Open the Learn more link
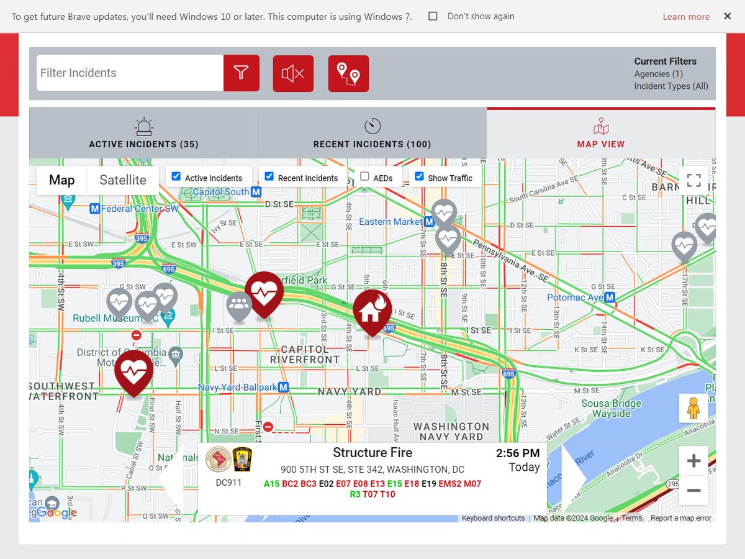The width and height of the screenshot is (745, 559). click(x=686, y=17)
